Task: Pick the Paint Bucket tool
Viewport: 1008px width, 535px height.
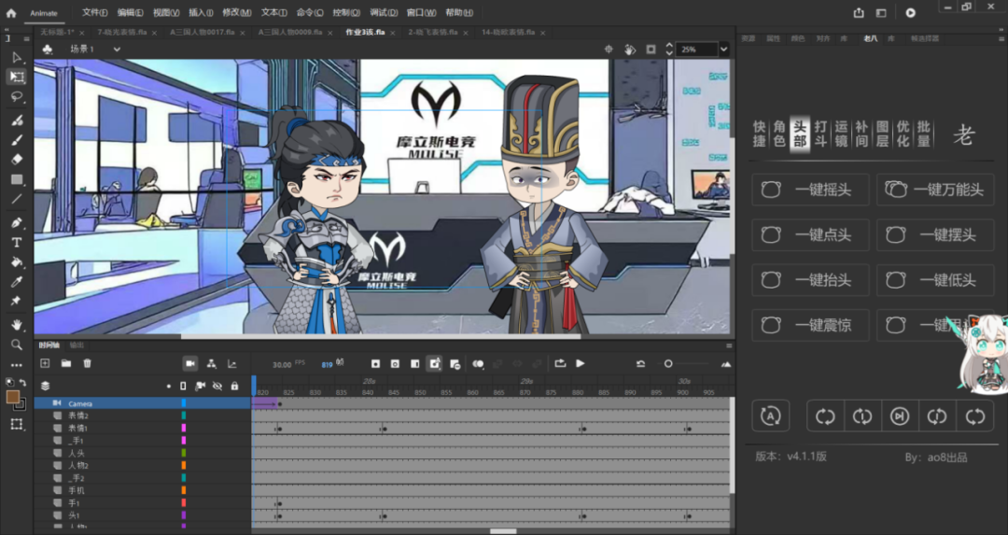Action: click(x=17, y=261)
